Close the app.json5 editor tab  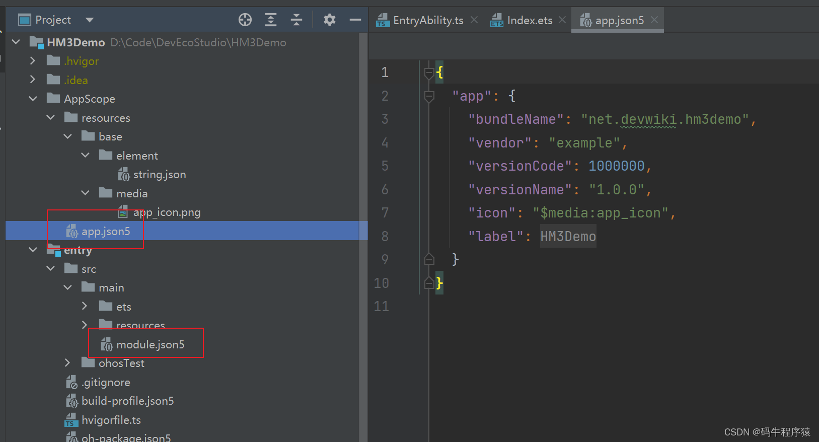point(654,20)
